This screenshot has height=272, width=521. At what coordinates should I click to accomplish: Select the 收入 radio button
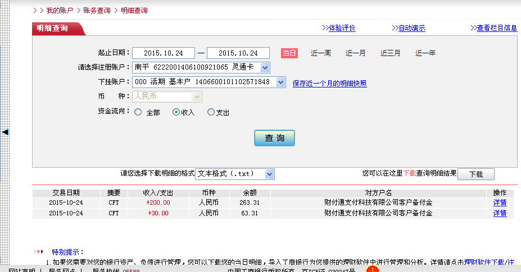pos(176,112)
